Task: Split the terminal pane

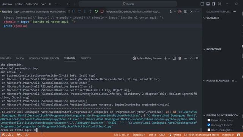Action: tap(174, 58)
